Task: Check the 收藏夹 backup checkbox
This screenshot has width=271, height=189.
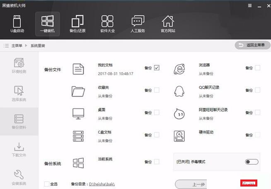Action: 157,90
